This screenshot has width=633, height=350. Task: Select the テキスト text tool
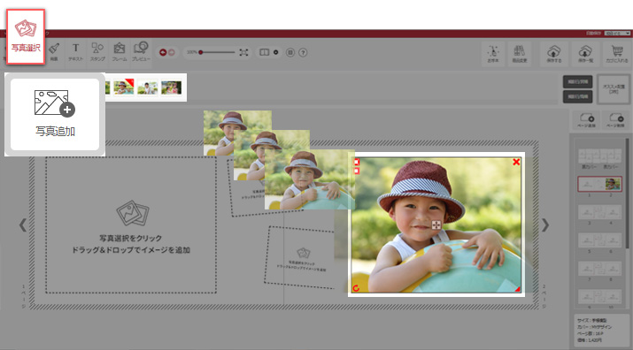(75, 52)
